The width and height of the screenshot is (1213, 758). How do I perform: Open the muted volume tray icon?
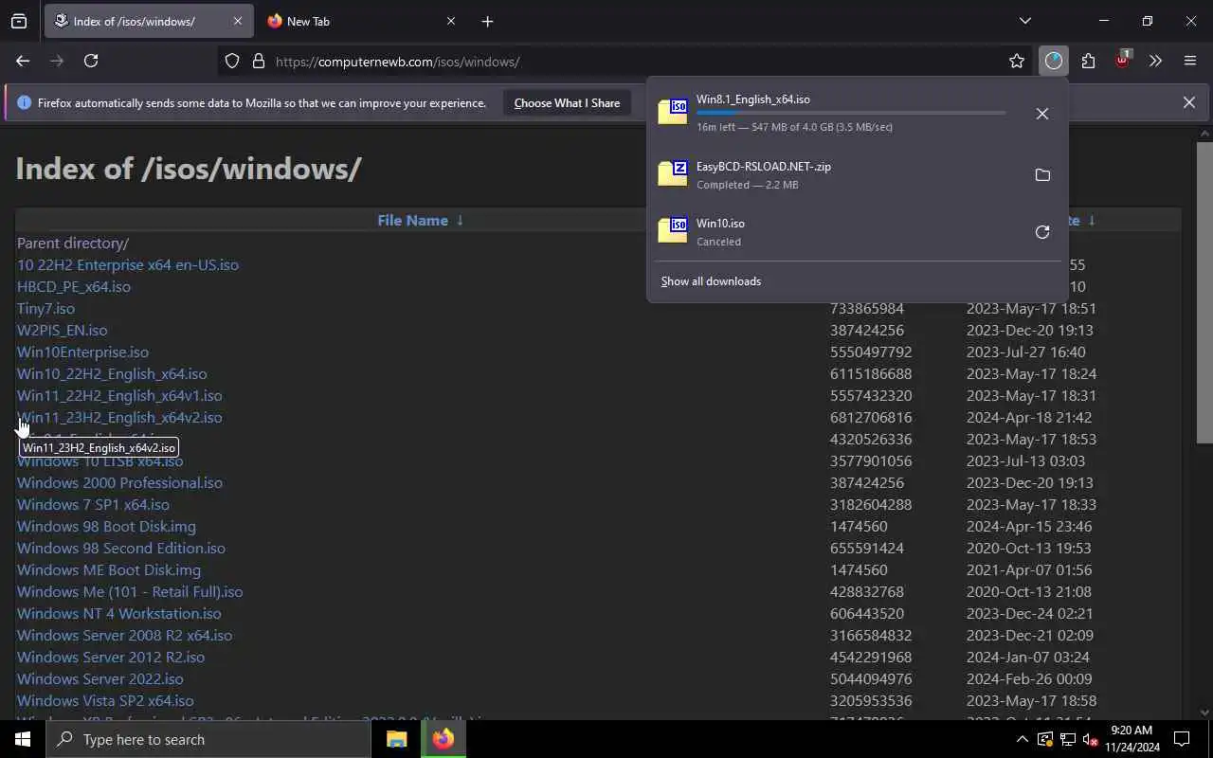(x=1090, y=739)
